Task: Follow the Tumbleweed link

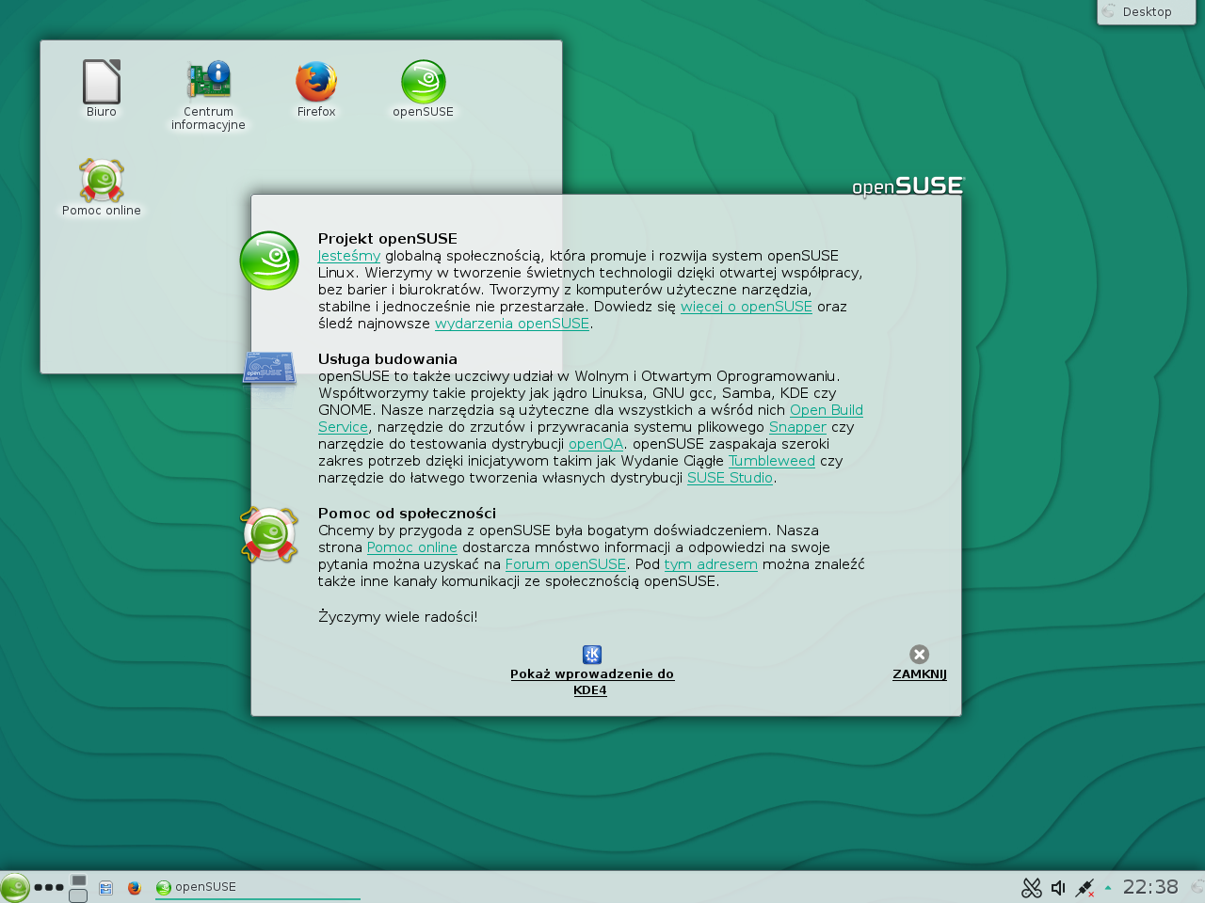Action: pyautogui.click(x=771, y=461)
